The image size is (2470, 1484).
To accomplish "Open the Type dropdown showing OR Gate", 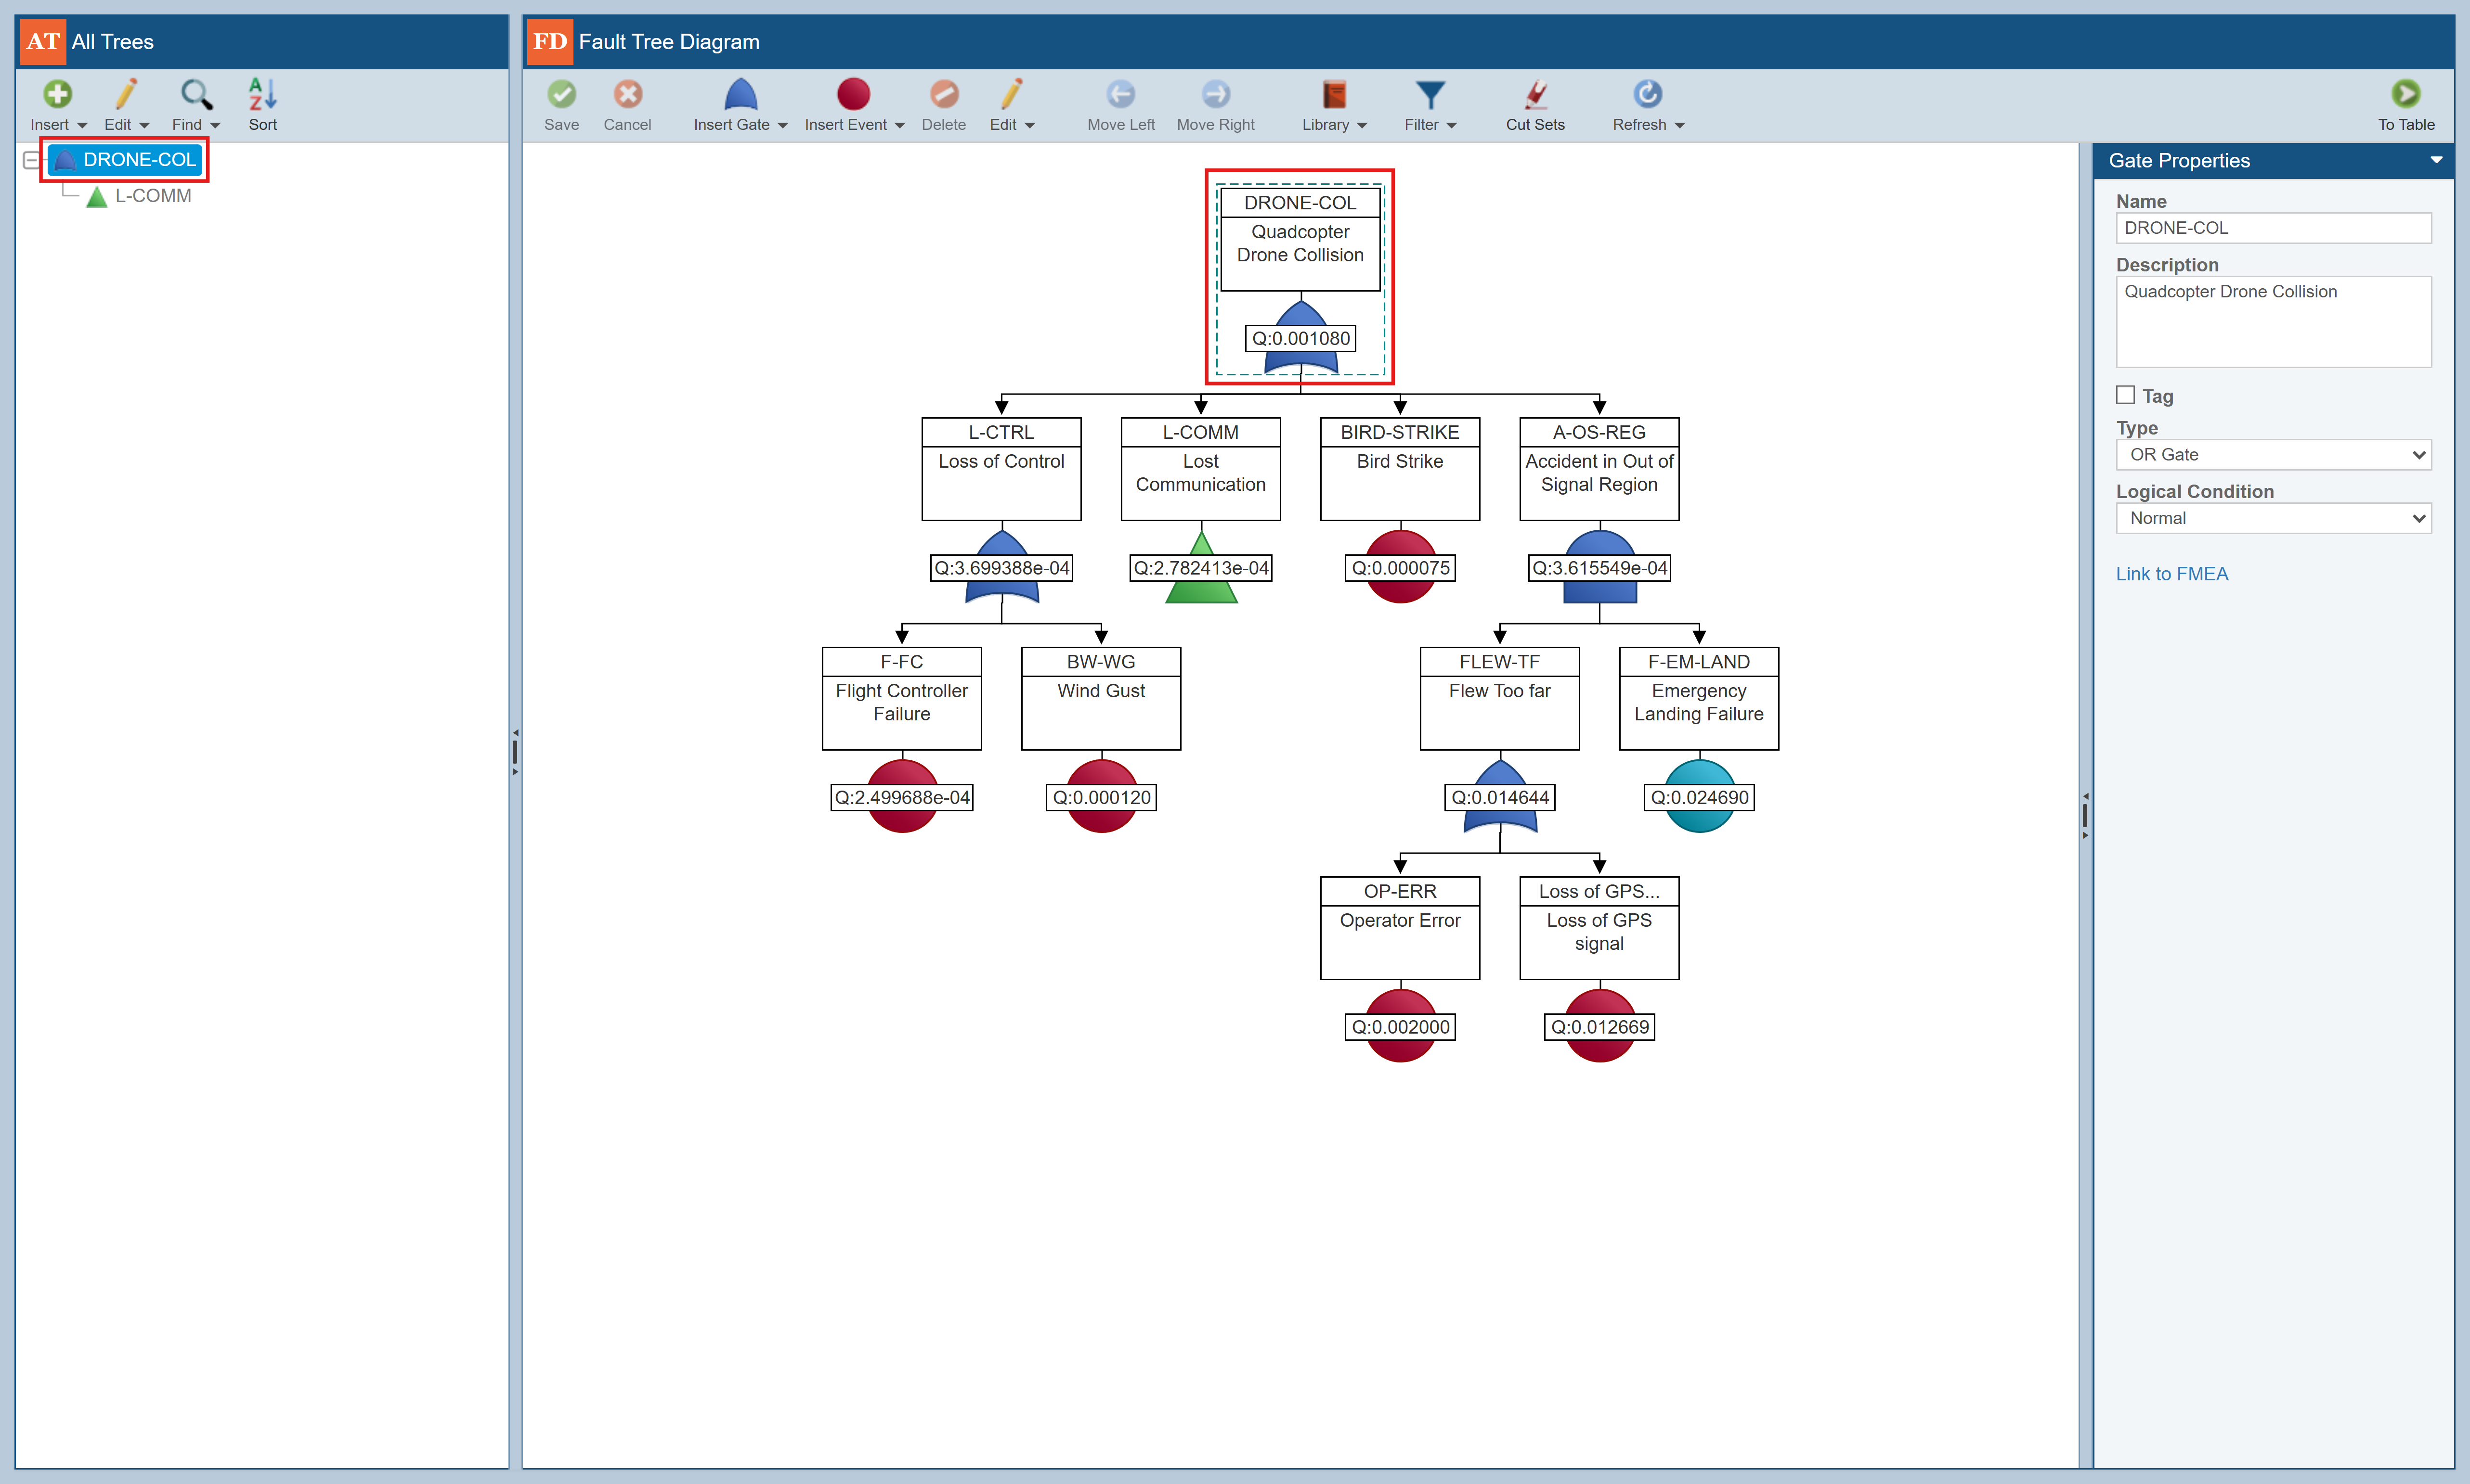I will pos(2272,455).
